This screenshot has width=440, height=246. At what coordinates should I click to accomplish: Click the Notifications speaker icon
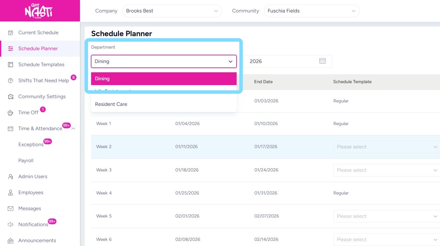11,225
